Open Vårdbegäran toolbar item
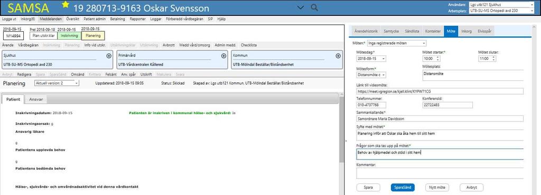Screen dimensions: 541x195 coord(29,45)
